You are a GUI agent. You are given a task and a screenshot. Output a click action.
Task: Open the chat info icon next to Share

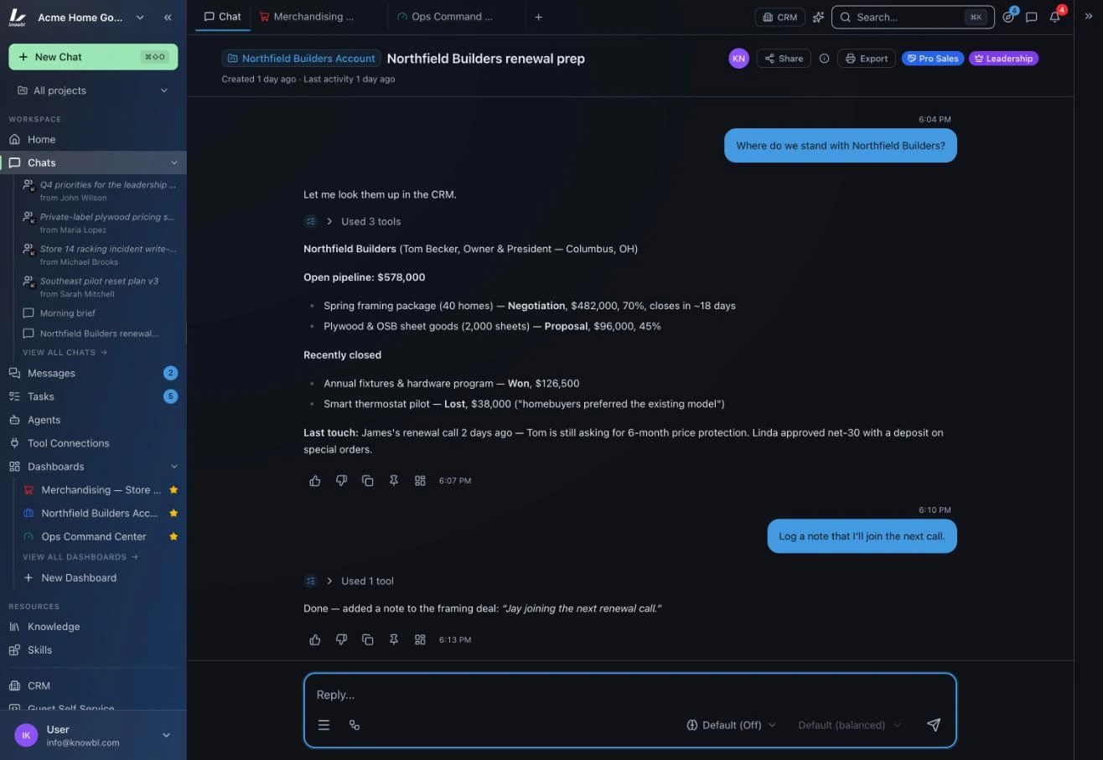click(824, 59)
